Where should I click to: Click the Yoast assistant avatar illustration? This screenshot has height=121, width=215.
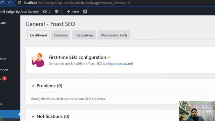[38, 60]
